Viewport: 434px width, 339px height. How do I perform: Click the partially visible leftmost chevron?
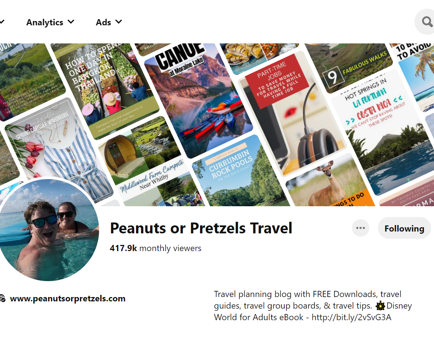[x=2, y=22]
